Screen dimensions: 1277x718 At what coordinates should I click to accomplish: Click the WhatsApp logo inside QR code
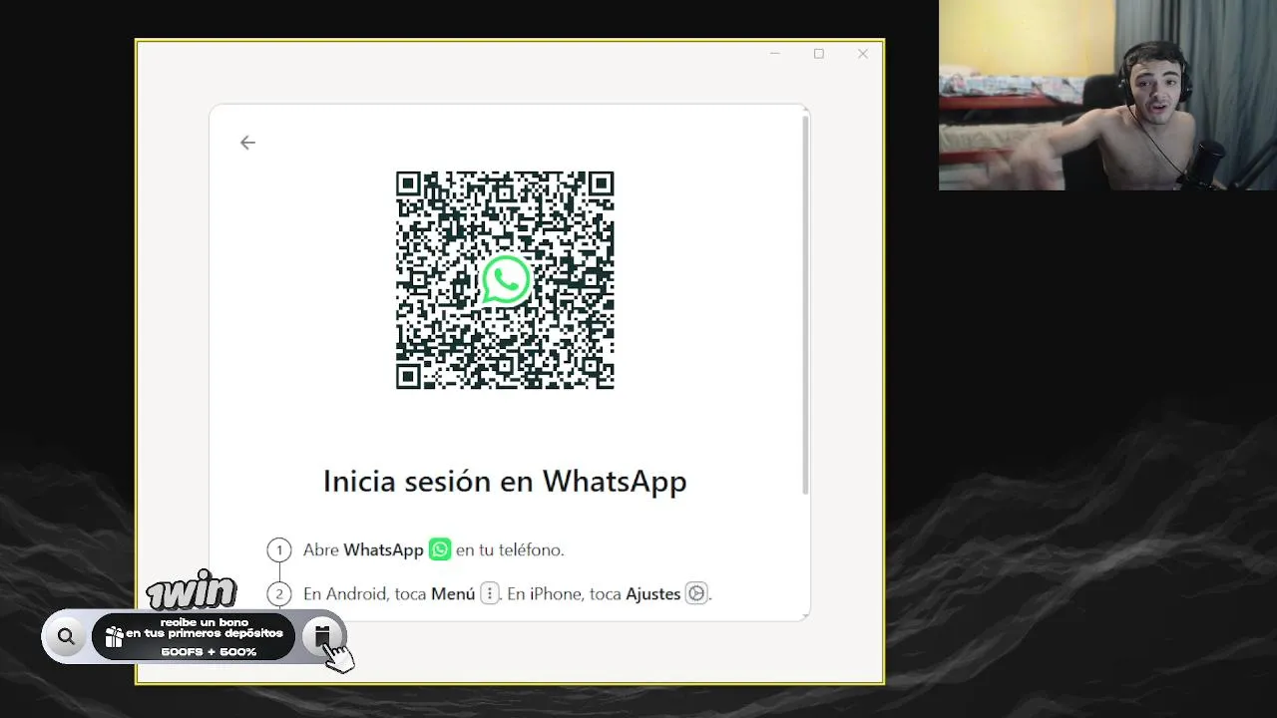[506, 280]
